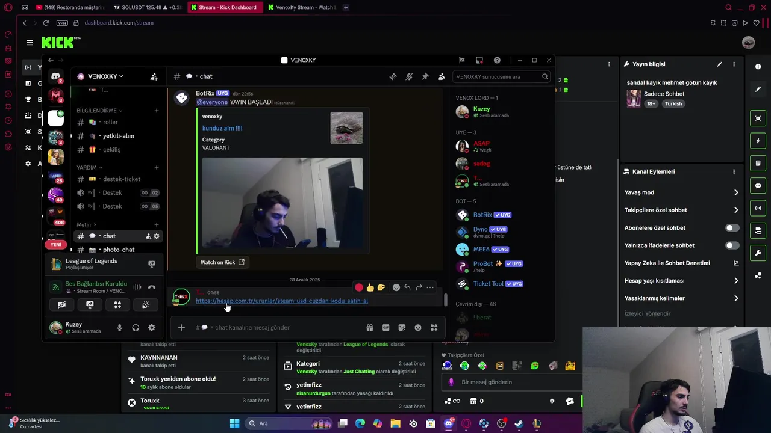This screenshot has width=771, height=433.
Task: Open chat channel settings gear
Action: (157, 236)
